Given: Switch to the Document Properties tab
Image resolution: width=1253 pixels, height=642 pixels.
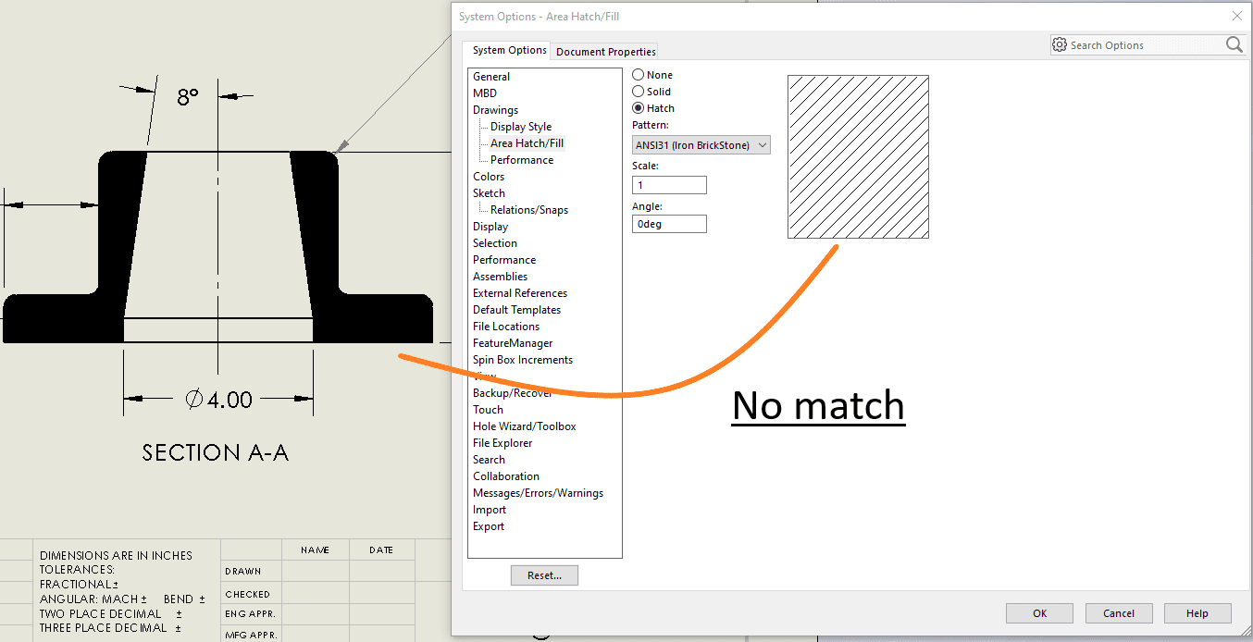Looking at the screenshot, I should pyautogui.click(x=604, y=51).
